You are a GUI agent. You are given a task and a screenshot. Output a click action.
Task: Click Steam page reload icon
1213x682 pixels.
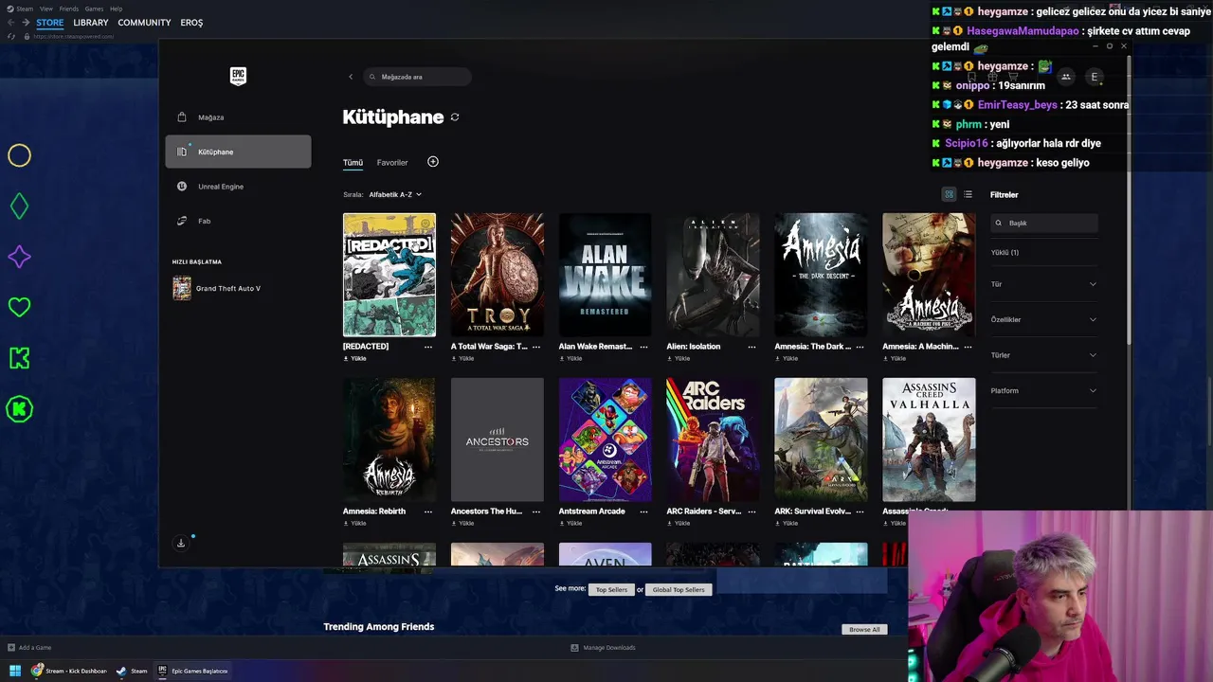tap(11, 36)
